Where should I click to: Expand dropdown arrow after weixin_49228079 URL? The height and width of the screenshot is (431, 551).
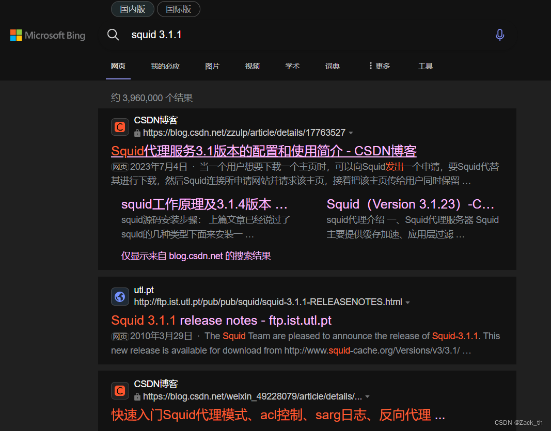click(x=367, y=396)
